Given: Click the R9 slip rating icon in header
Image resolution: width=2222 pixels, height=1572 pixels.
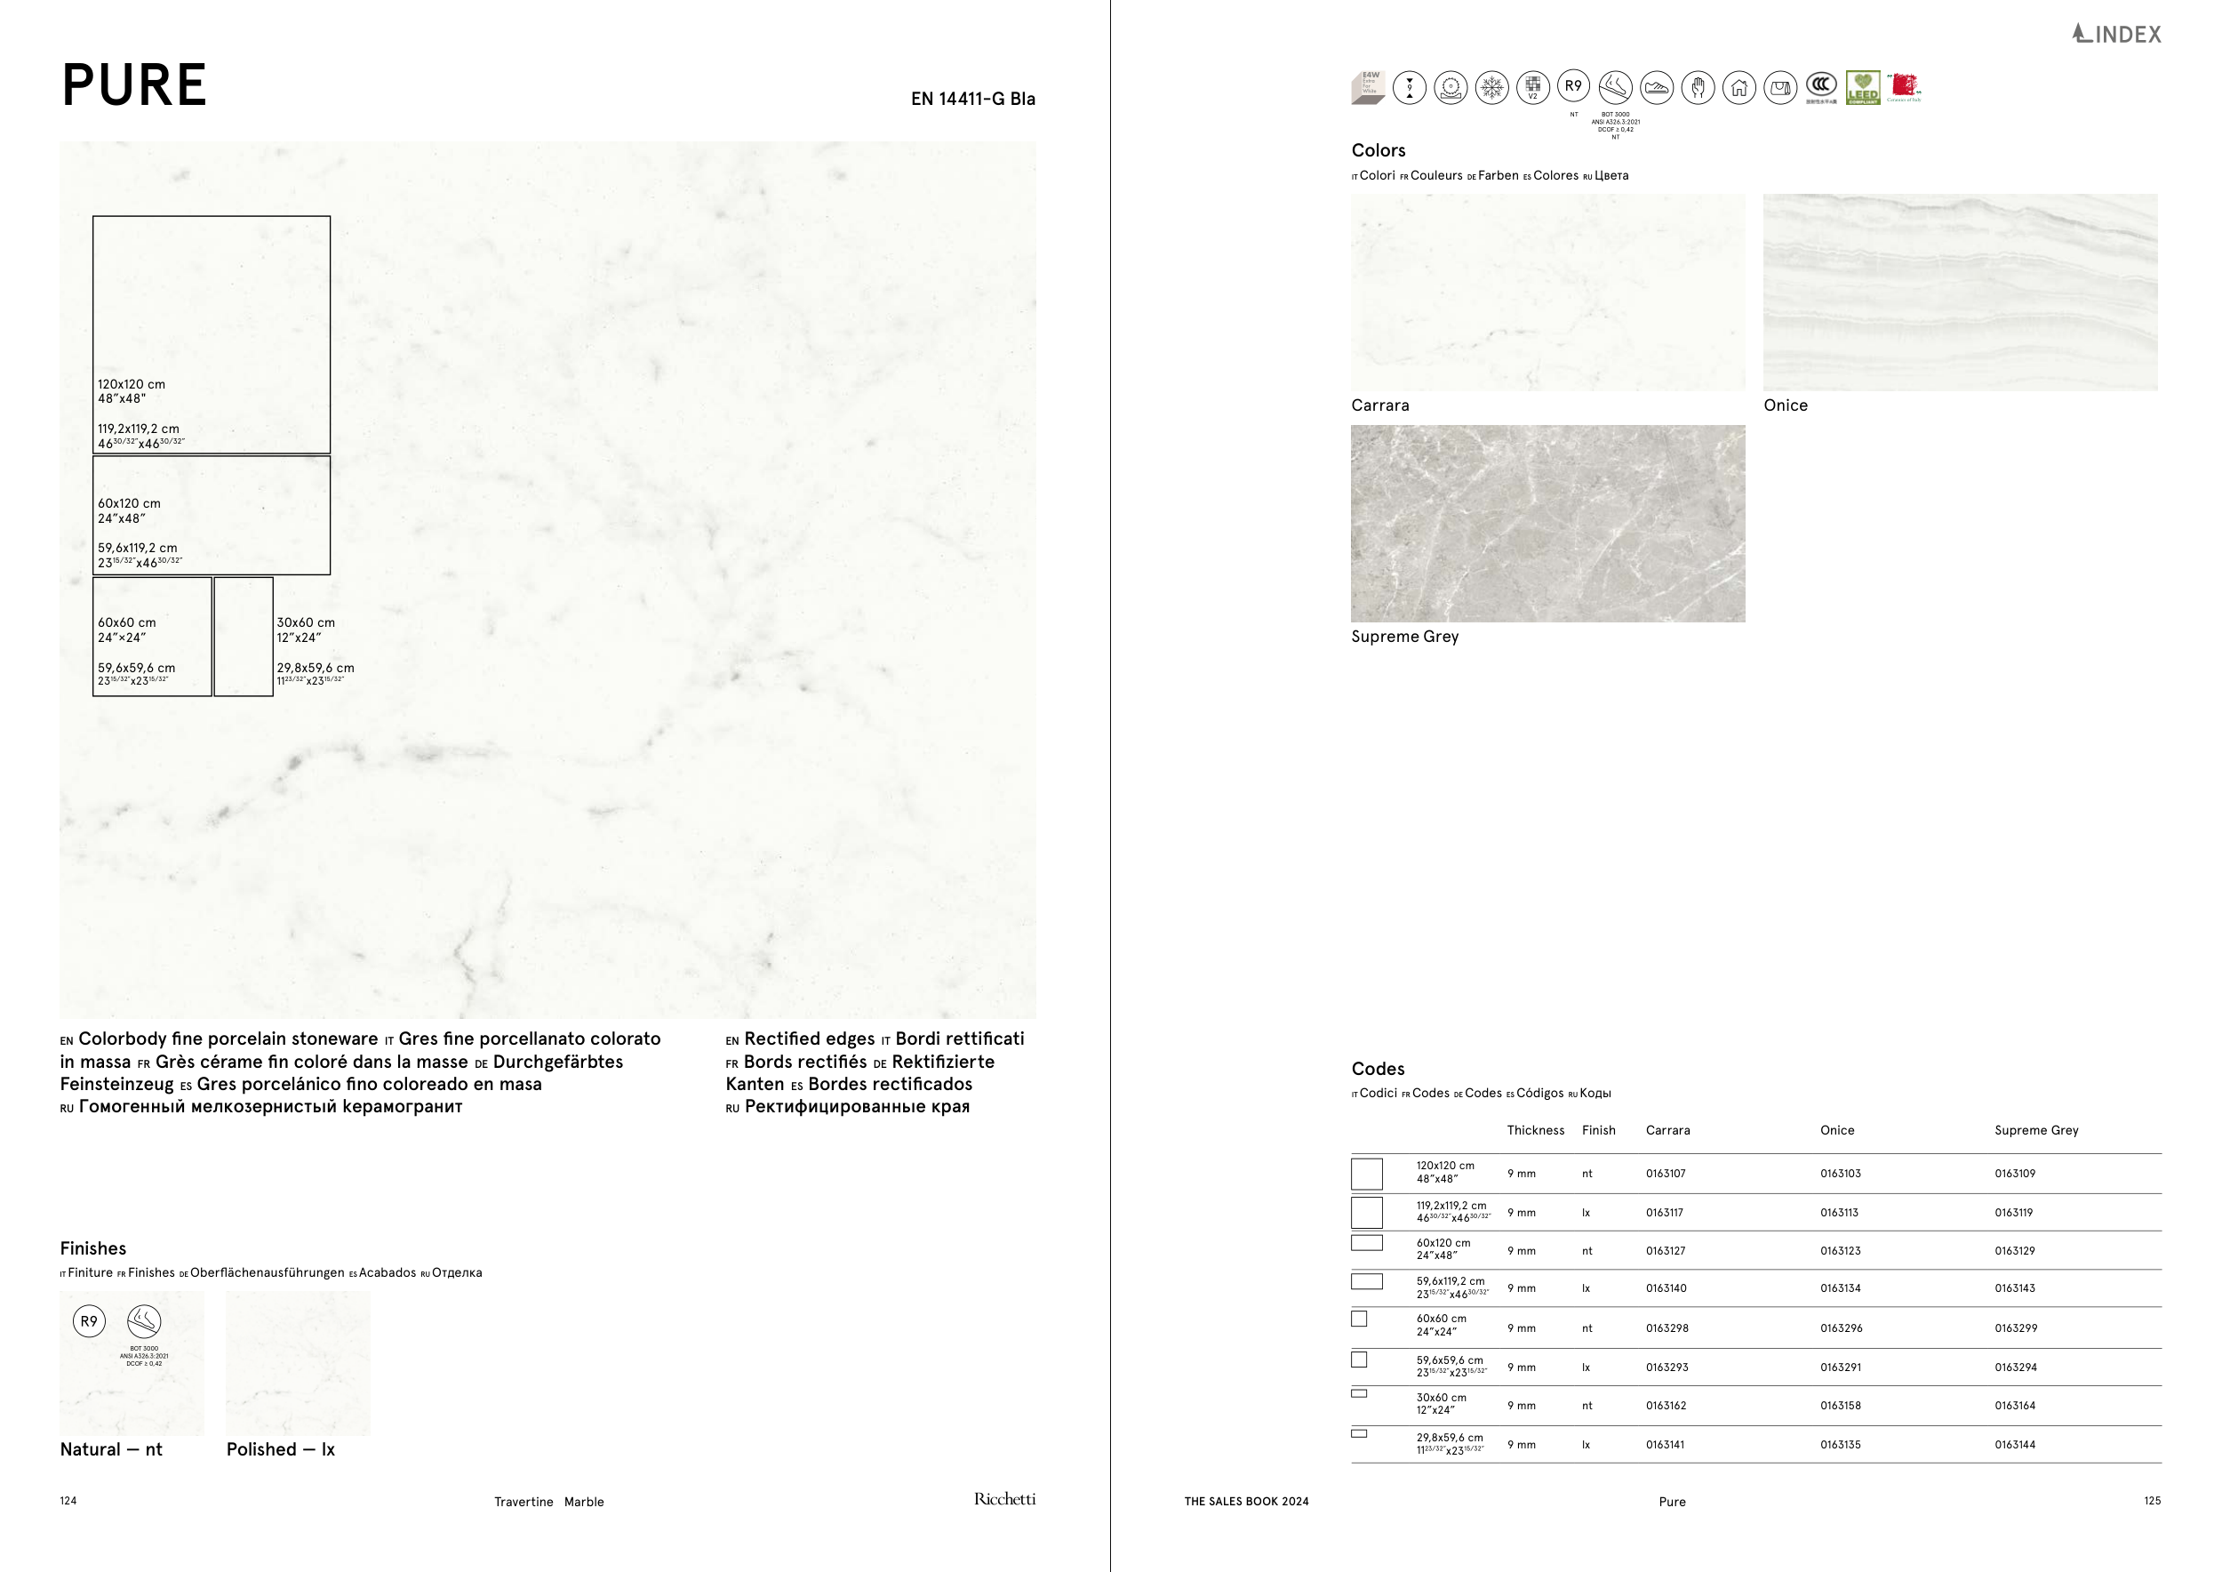Looking at the screenshot, I should click(x=1573, y=86).
